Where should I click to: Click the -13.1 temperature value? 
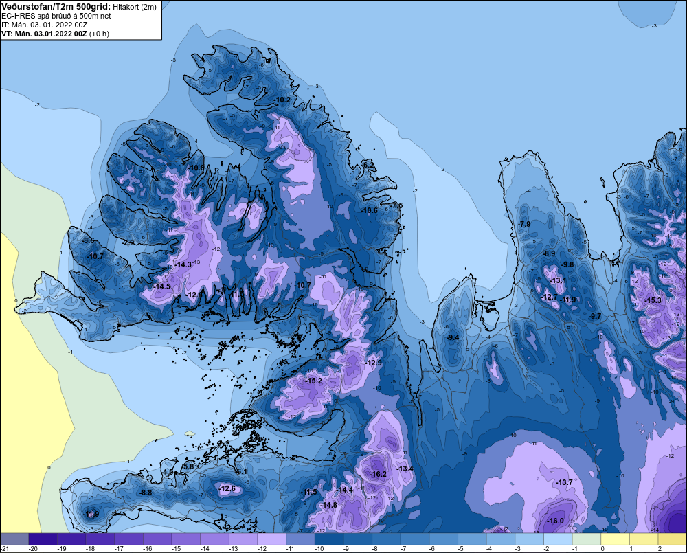click(x=558, y=280)
